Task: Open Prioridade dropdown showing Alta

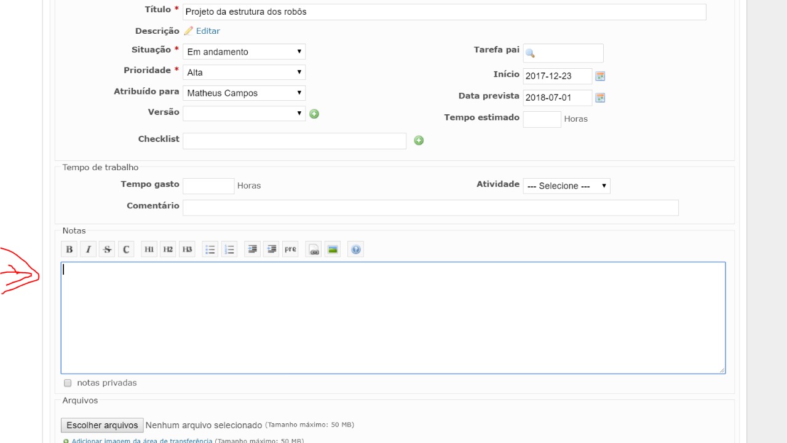Action: pyautogui.click(x=244, y=73)
